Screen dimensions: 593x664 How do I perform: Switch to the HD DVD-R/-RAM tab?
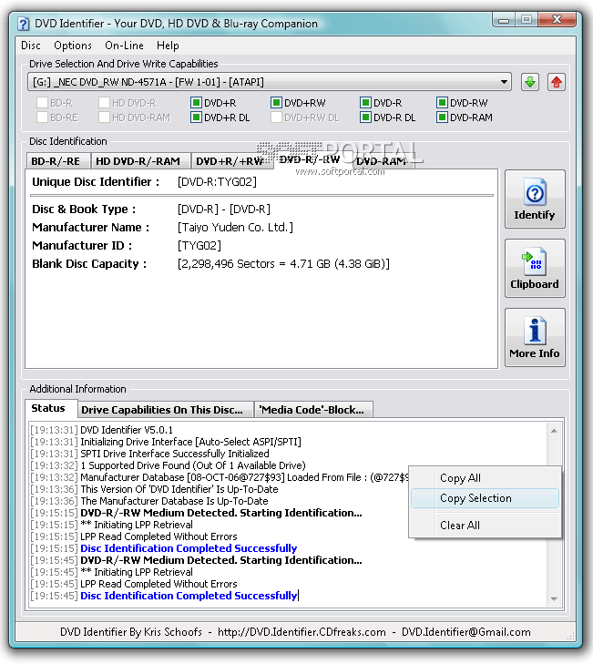(x=140, y=161)
